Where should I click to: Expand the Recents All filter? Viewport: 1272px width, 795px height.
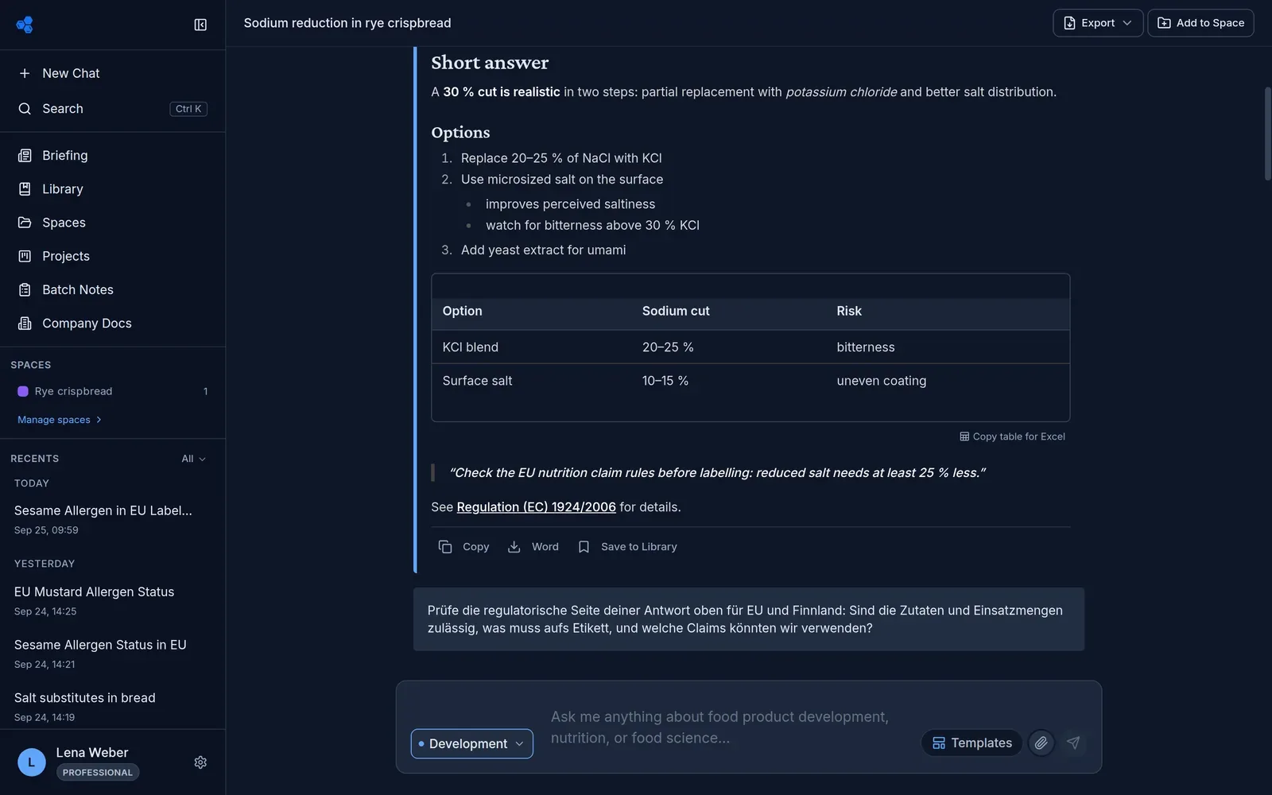click(193, 459)
